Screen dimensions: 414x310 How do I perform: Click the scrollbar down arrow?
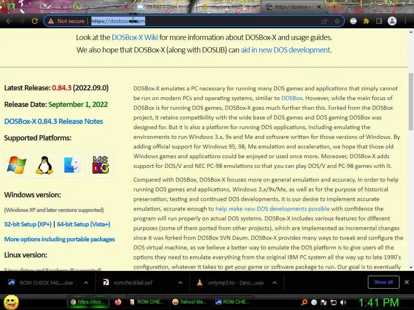pos(411,267)
